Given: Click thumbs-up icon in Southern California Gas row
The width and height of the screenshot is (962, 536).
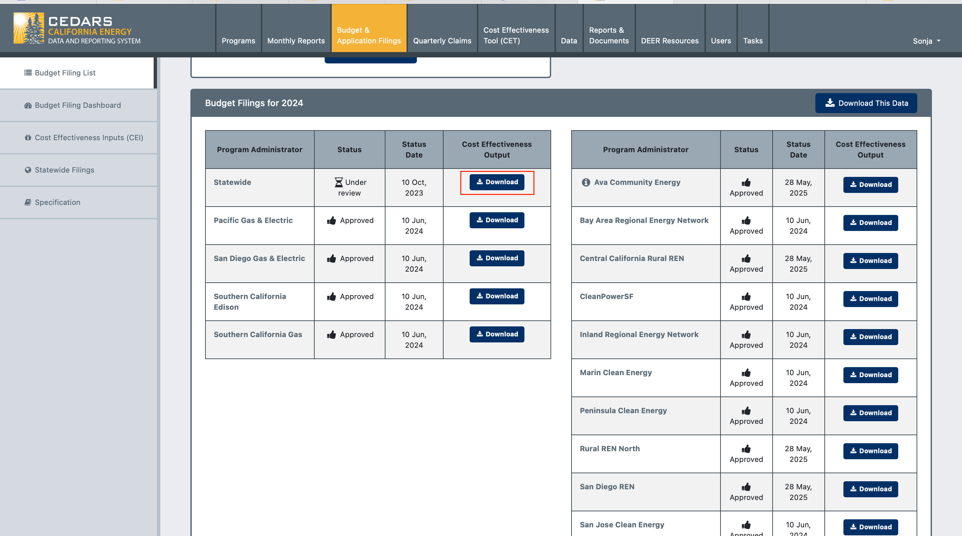Looking at the screenshot, I should (x=331, y=334).
